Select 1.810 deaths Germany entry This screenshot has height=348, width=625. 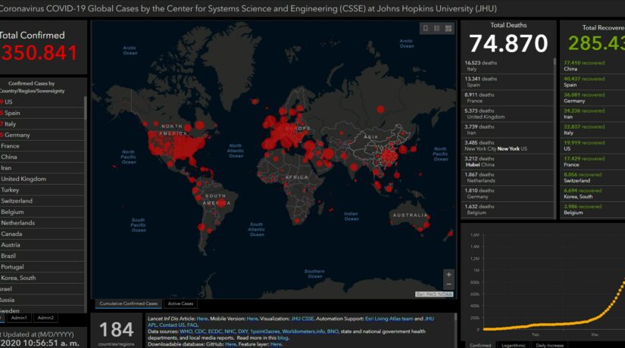tap(507, 193)
